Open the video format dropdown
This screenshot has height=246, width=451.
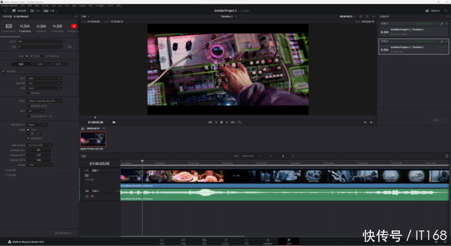tap(44, 78)
